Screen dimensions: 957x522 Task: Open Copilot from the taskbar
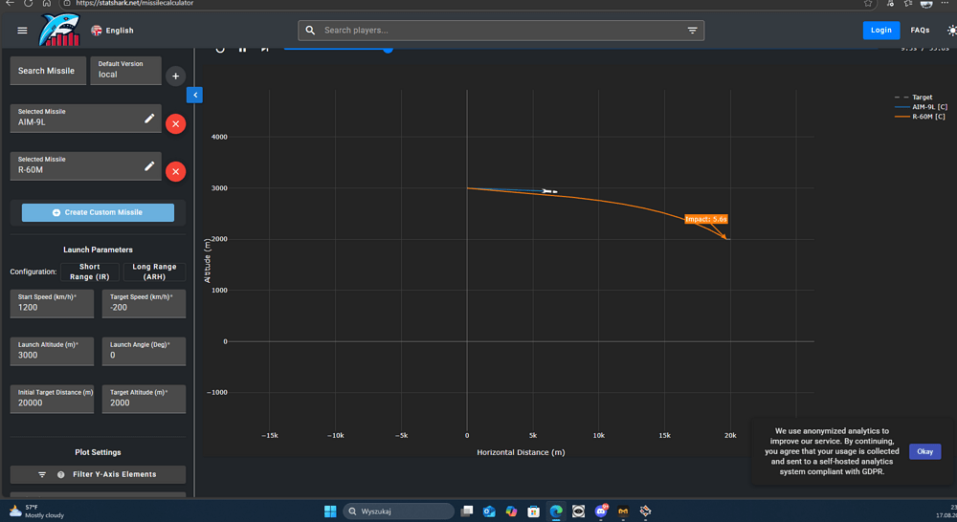tap(511, 511)
